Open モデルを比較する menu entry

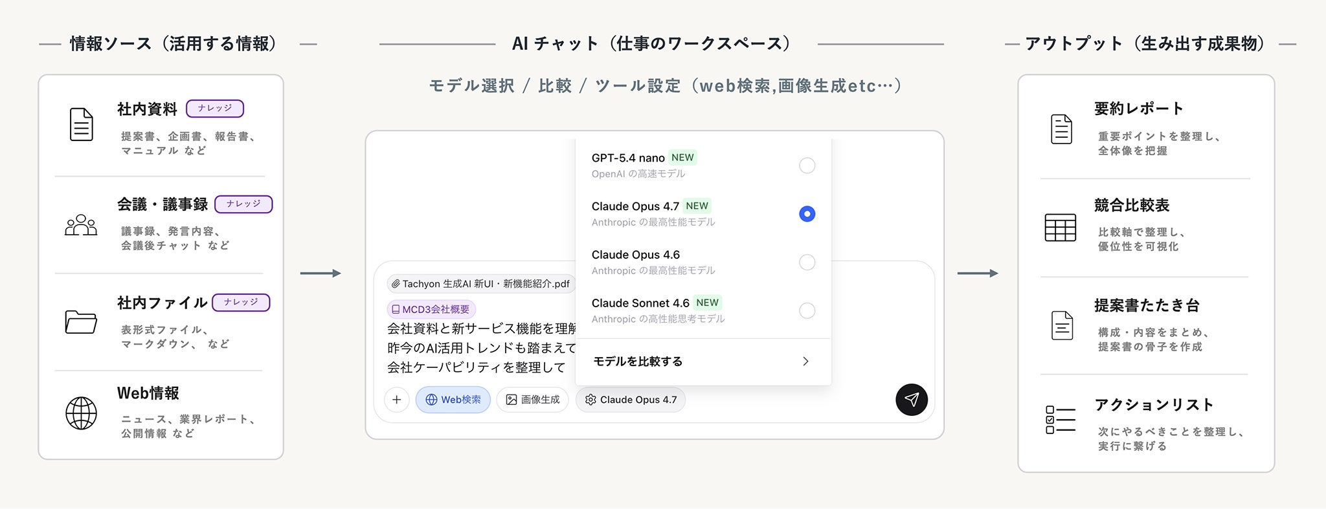[703, 362]
